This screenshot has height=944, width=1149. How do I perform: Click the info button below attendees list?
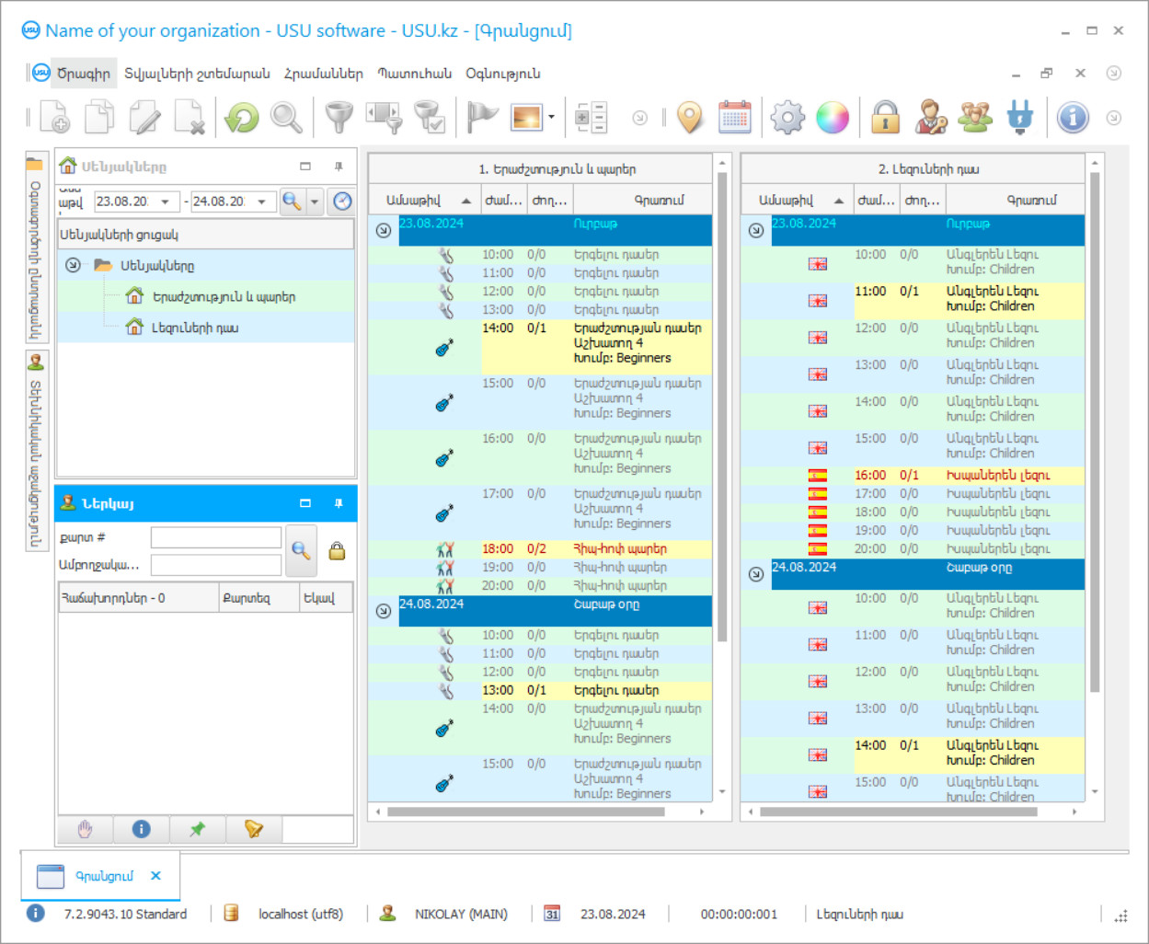coord(141,829)
